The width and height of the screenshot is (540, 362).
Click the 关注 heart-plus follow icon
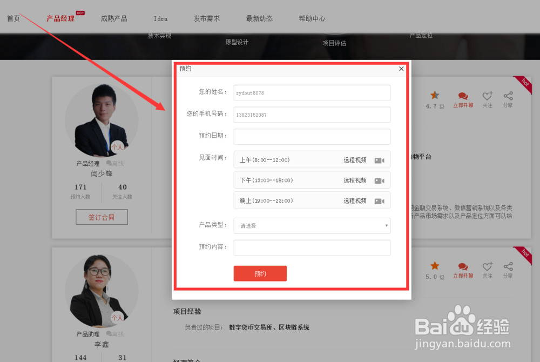click(x=488, y=96)
